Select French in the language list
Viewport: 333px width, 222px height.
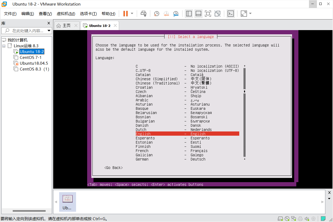[187, 151]
